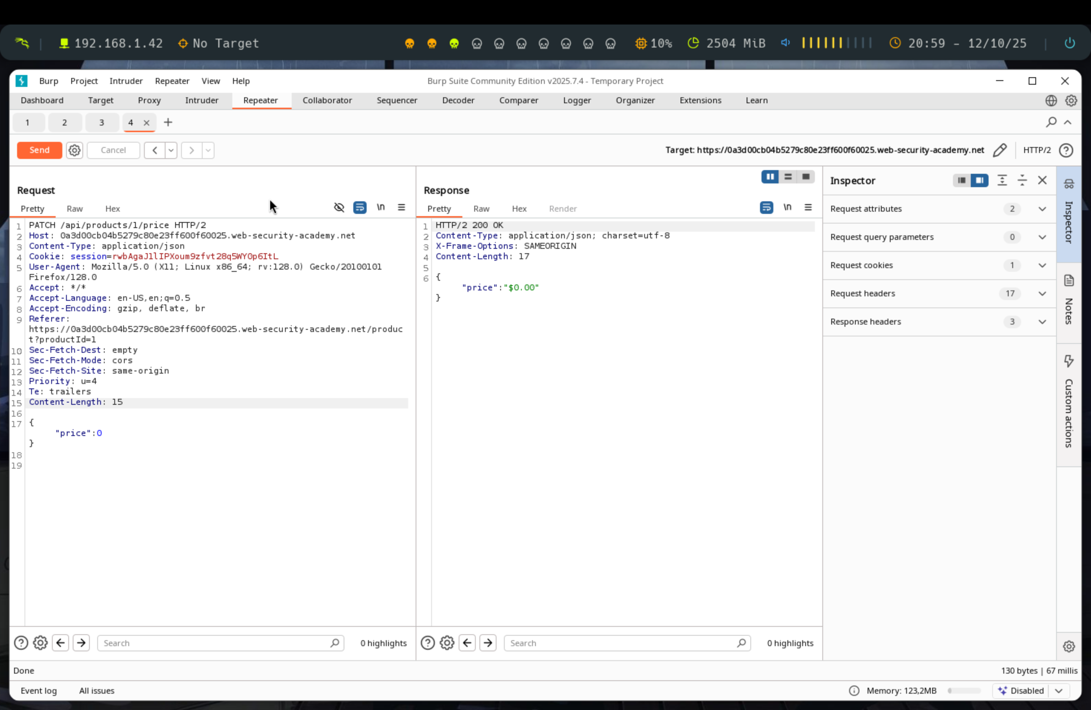Open Repeater send settings gear icon
Screen dimensions: 1091x710
point(74,150)
